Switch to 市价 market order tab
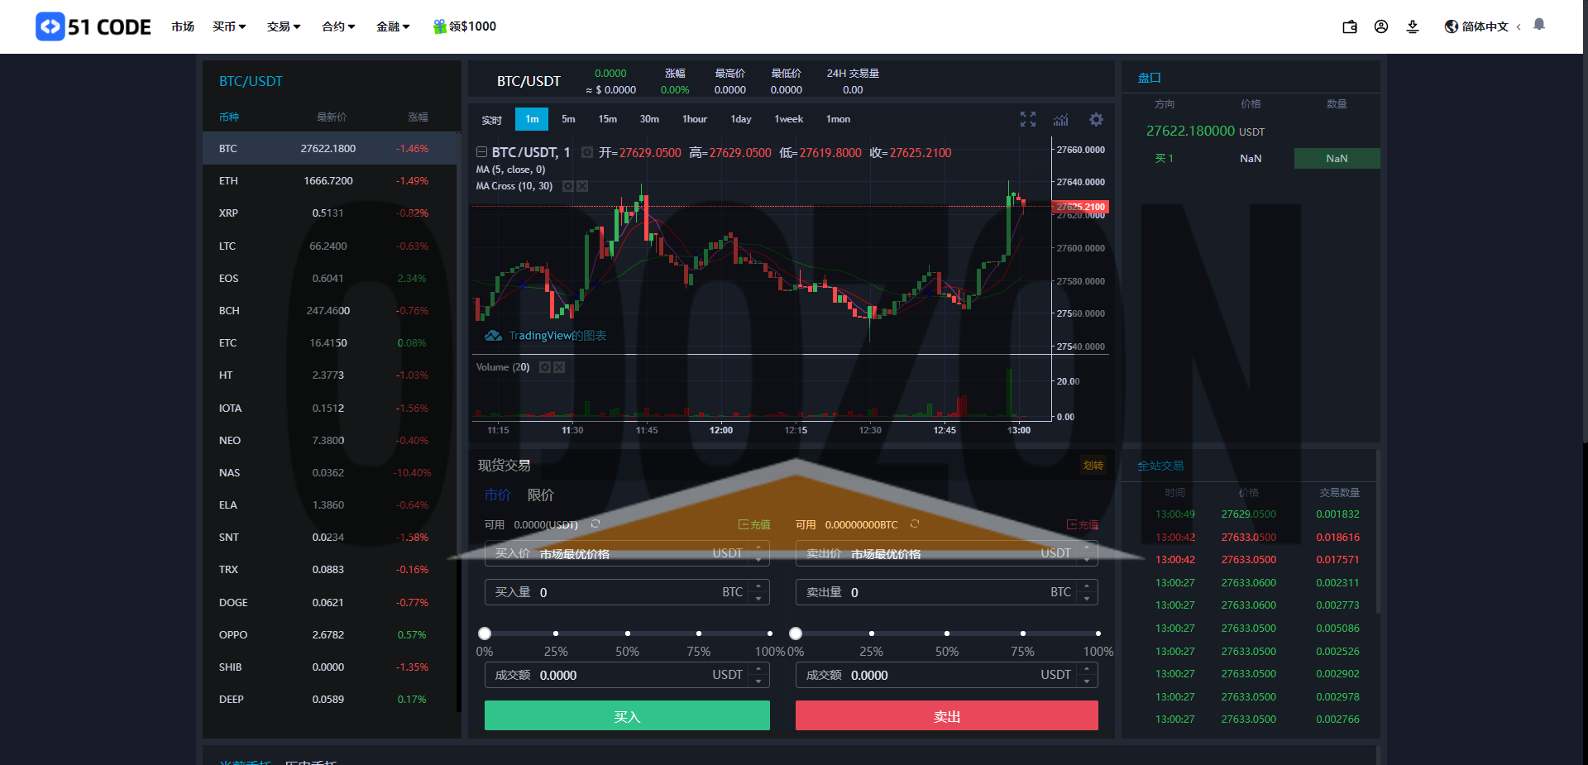The height and width of the screenshot is (765, 1588). (x=497, y=495)
